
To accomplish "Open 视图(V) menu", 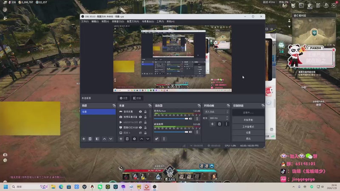I will (105, 22).
